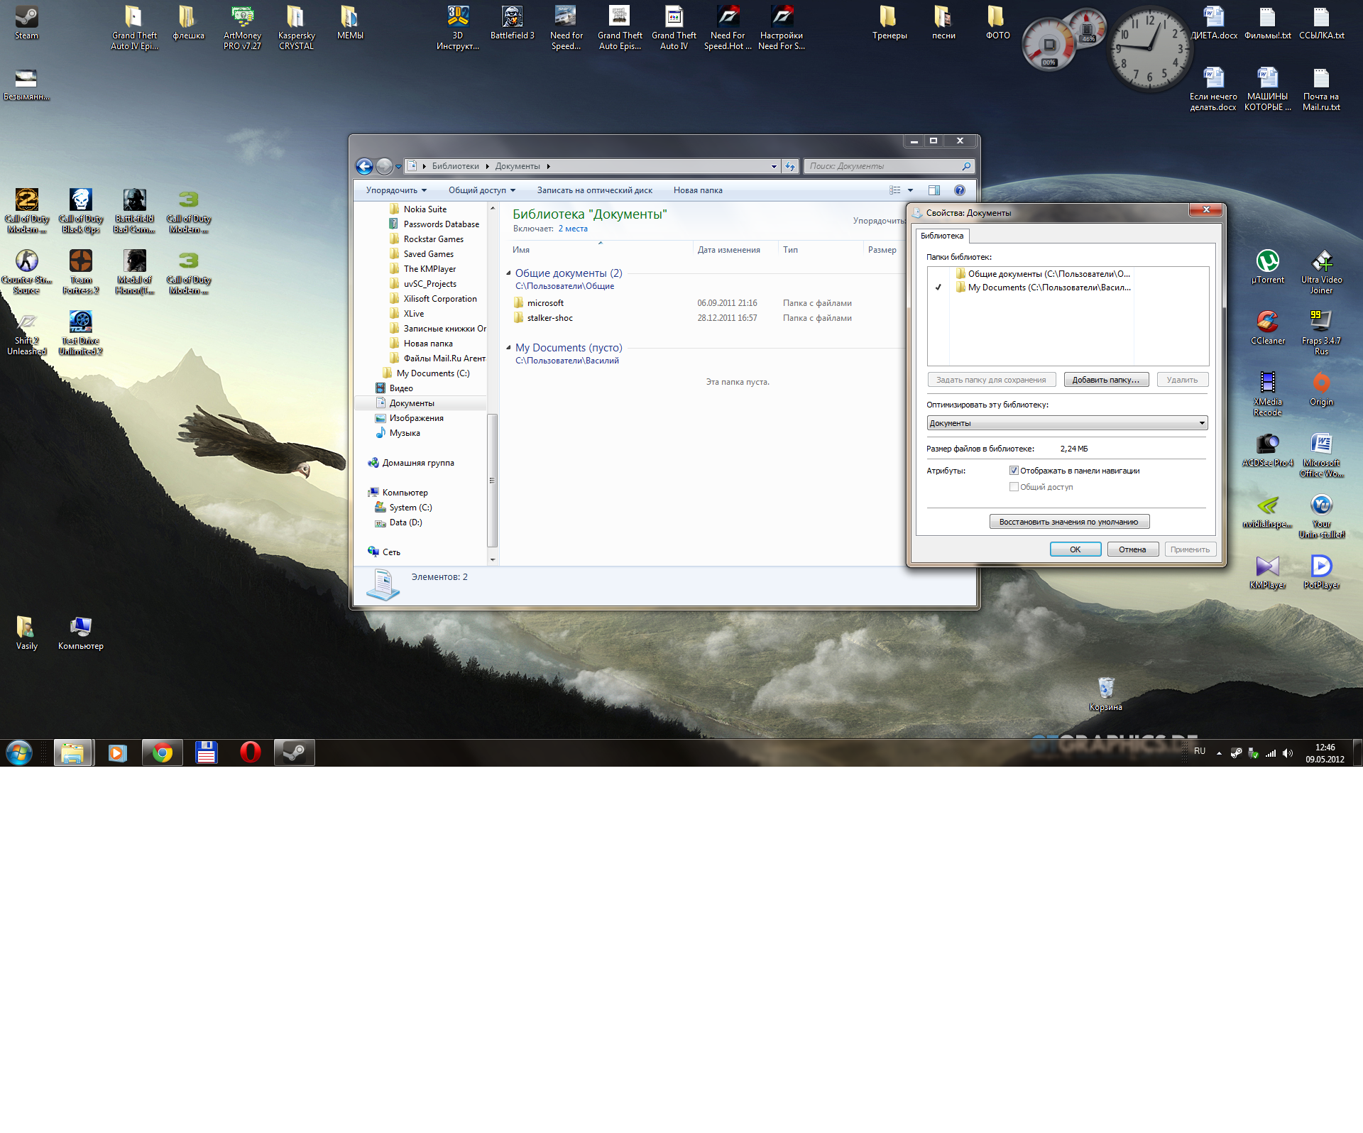Select the CCleaner desktop icon
1363x1133 pixels.
click(x=1268, y=328)
